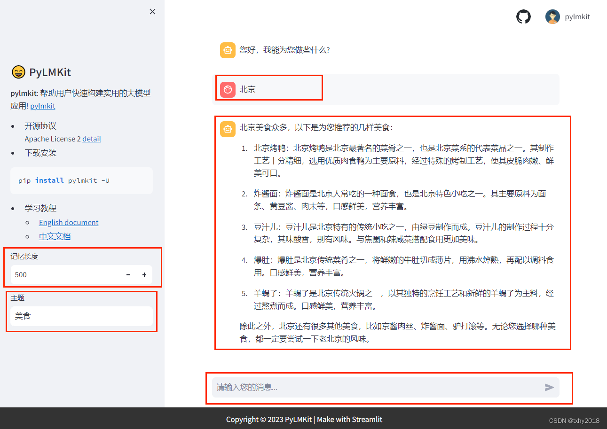This screenshot has height=429, width=607.
Task: Open the 中文文档 link
Action: point(55,235)
